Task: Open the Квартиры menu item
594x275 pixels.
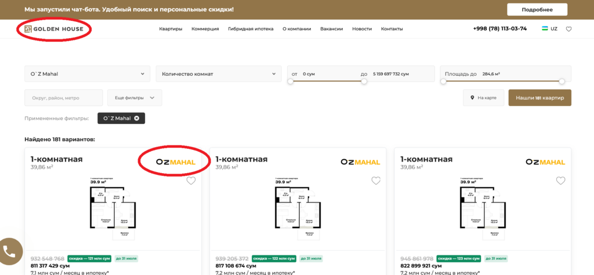Action: (x=171, y=29)
